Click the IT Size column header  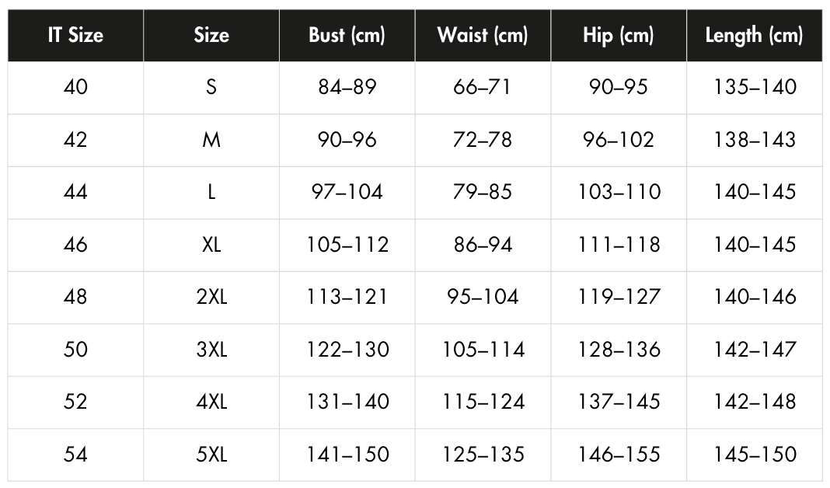75,36
